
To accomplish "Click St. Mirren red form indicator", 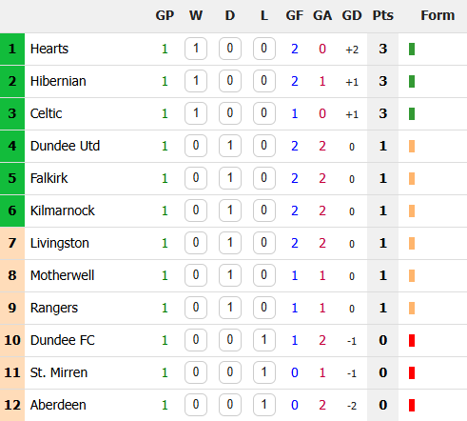I will tap(412, 372).
